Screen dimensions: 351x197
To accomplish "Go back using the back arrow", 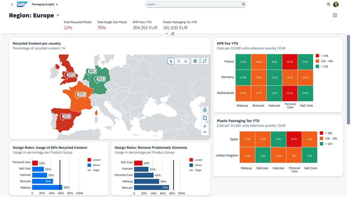I will click(12, 4).
